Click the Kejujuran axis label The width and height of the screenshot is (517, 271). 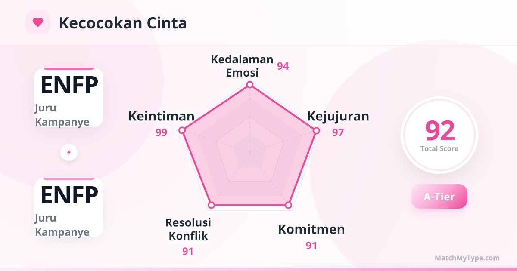[338, 116]
